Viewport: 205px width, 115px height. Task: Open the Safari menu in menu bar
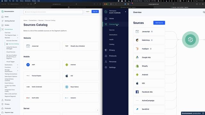point(6,1)
